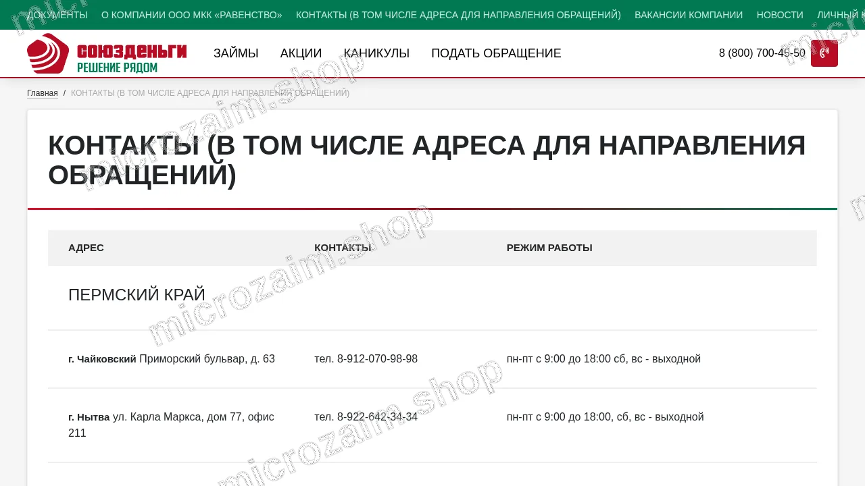Click the phone number 8 (800) 700-45-50
This screenshot has height=486, width=865.
tap(762, 53)
